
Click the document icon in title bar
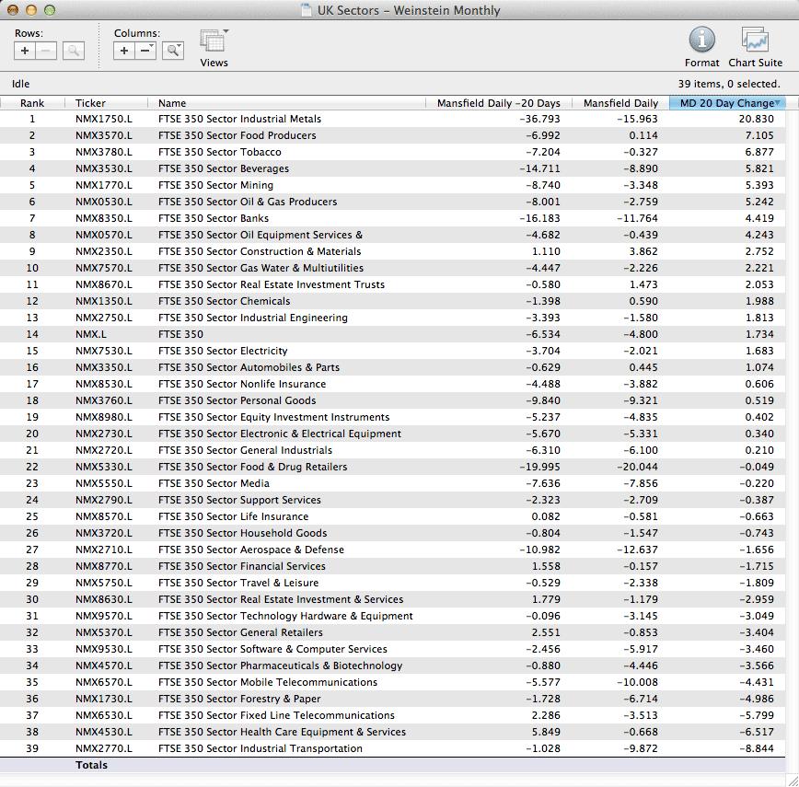[x=307, y=11]
